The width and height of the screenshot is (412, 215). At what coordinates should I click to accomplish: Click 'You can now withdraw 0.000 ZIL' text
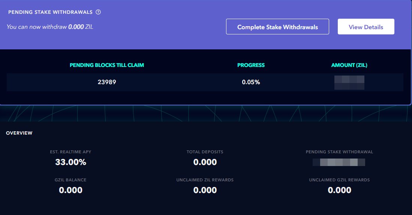(x=50, y=27)
